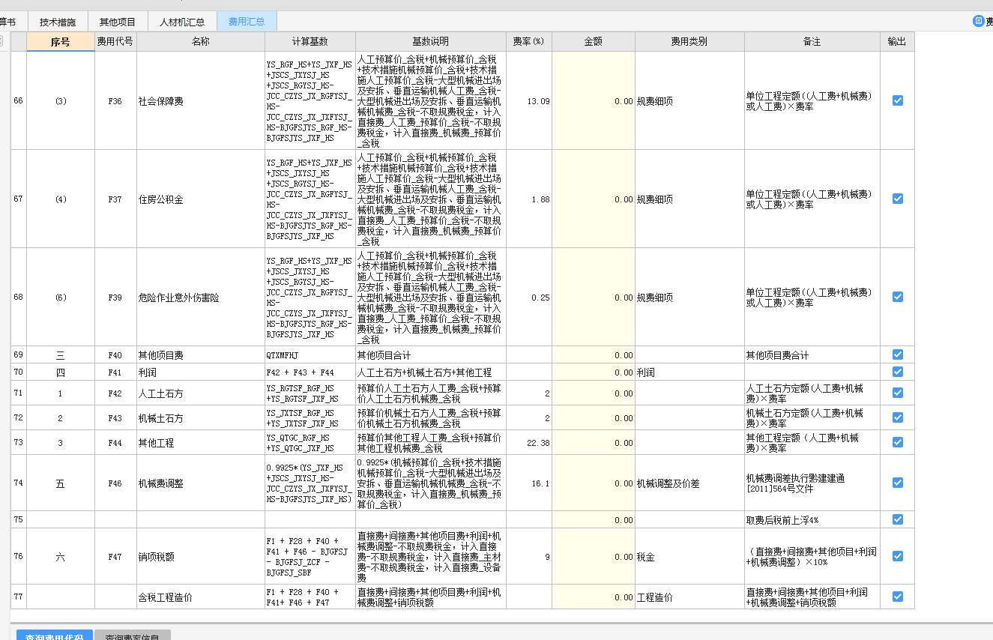Screen dimensions: 993x640
Task: Click the 输出 column header
Action: (897, 42)
